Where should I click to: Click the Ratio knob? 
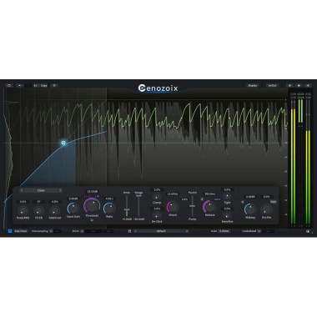point(109,209)
